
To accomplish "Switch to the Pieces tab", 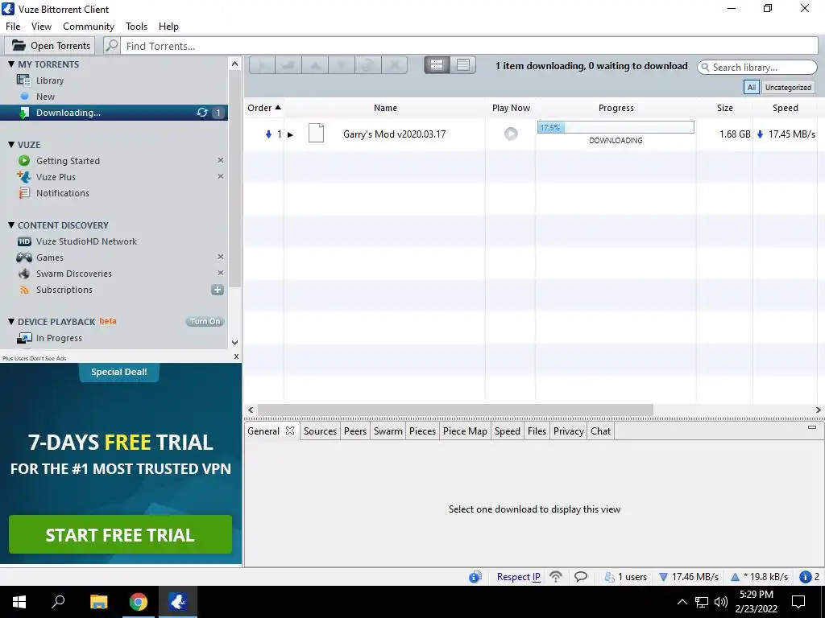I will coord(422,431).
